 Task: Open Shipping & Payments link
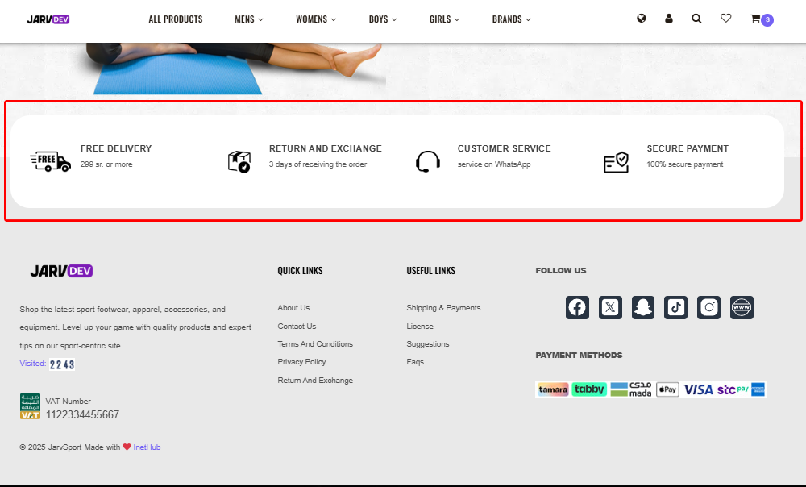(443, 308)
